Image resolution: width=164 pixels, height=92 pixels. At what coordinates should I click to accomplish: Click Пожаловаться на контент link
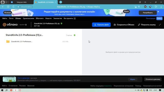(x=152, y=86)
